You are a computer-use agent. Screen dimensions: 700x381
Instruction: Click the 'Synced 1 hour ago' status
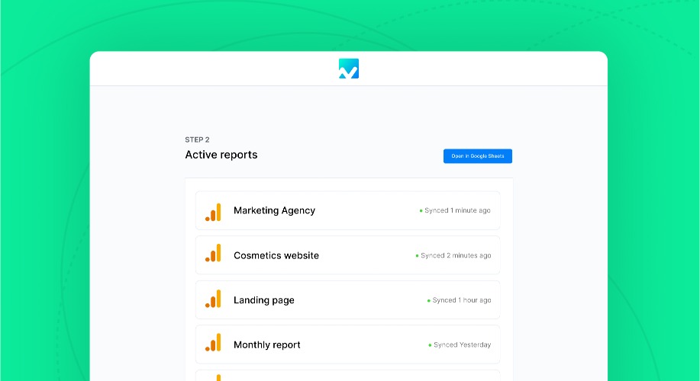coord(459,300)
